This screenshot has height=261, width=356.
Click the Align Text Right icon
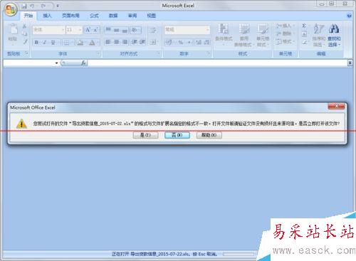(x=125, y=42)
